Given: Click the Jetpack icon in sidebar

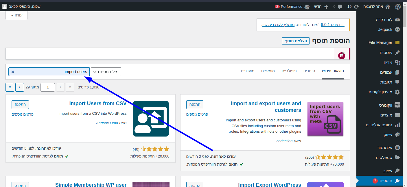Looking at the screenshot, I should [x=397, y=29].
